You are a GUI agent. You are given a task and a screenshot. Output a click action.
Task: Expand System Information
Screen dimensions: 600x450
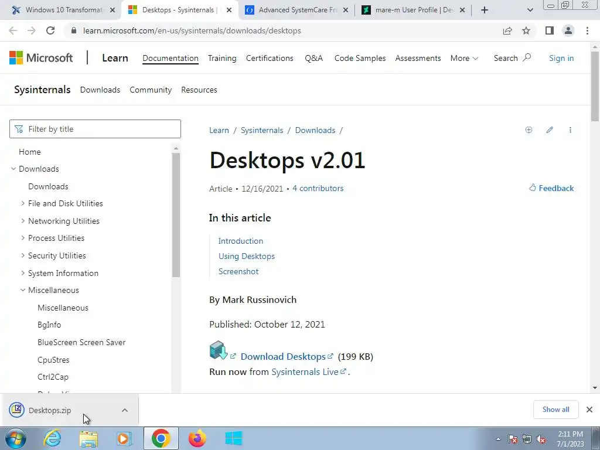click(x=23, y=273)
